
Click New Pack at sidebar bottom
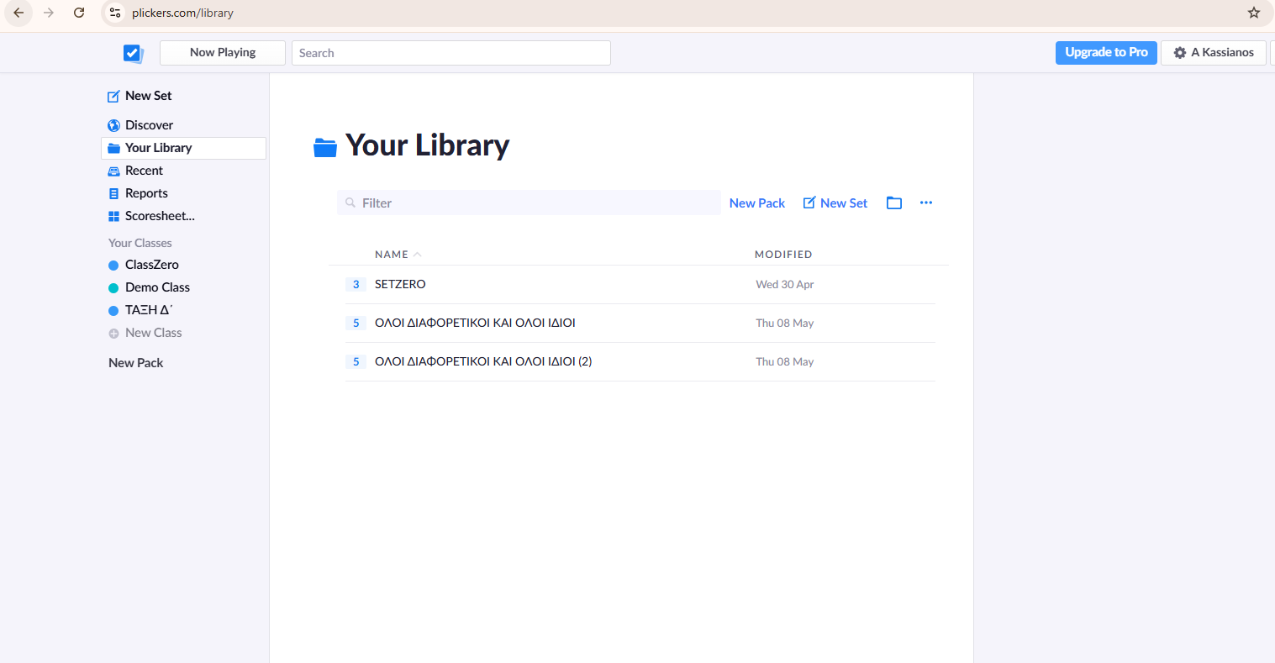(136, 363)
